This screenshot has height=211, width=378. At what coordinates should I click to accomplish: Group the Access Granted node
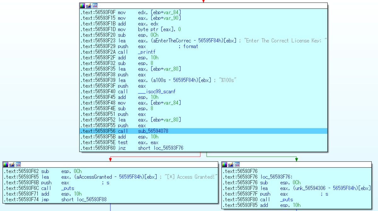click(x=18, y=164)
